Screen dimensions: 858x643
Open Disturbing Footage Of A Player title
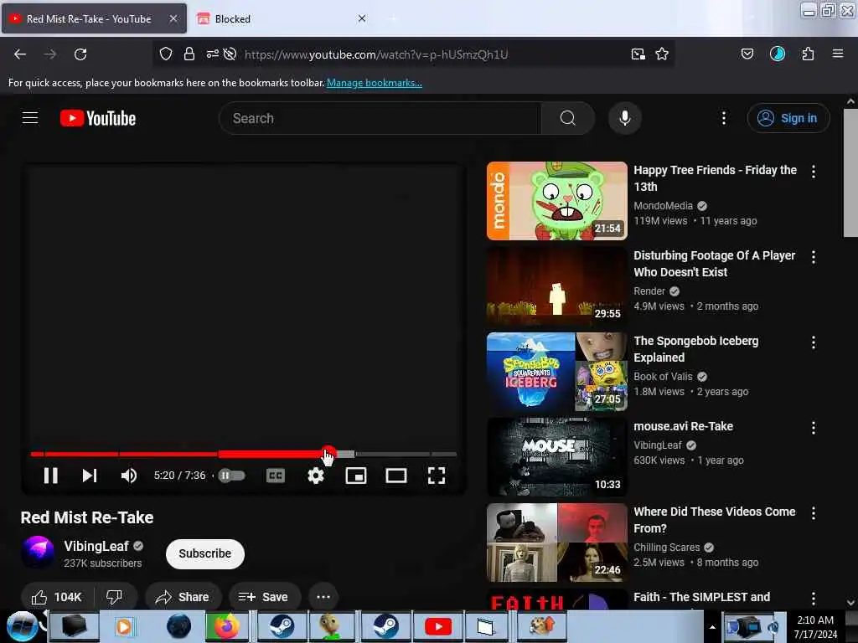714,264
